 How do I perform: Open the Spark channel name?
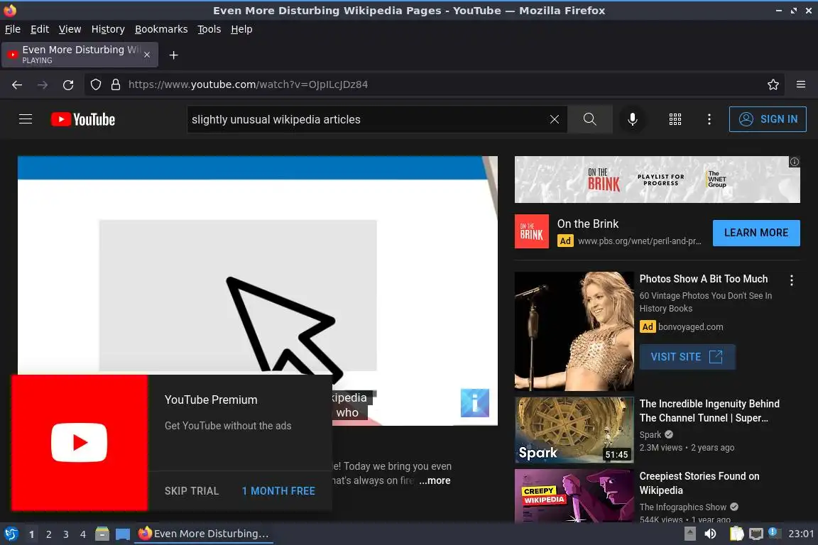click(650, 434)
